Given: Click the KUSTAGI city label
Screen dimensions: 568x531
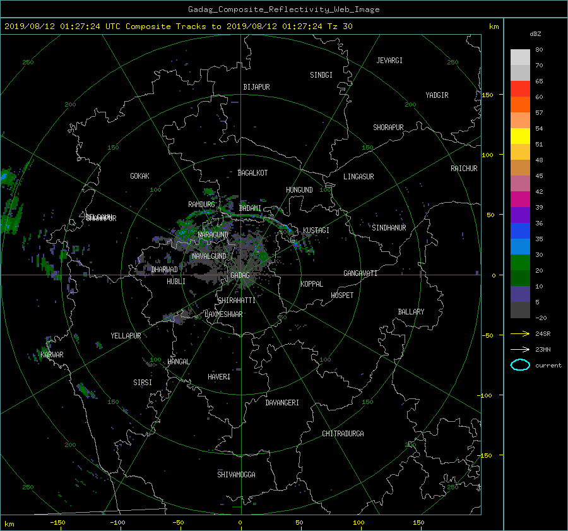Looking at the screenshot, I should click(x=316, y=230).
